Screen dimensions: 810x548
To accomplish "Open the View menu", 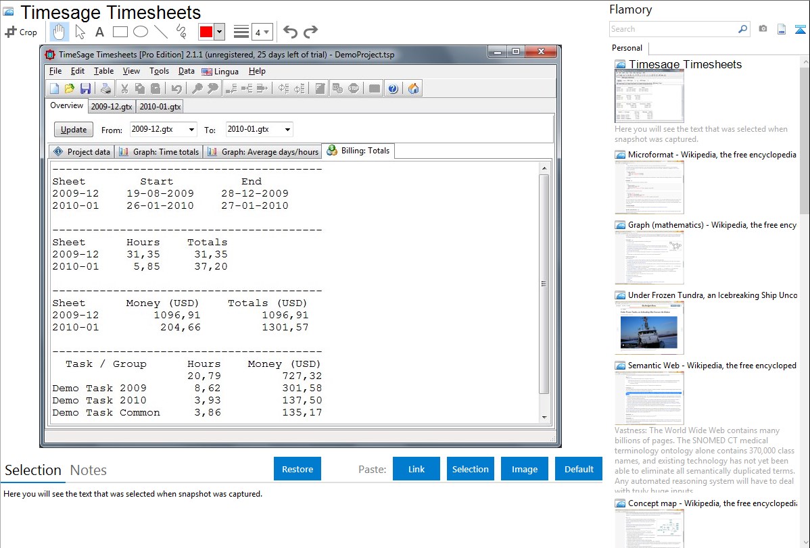I will 131,71.
